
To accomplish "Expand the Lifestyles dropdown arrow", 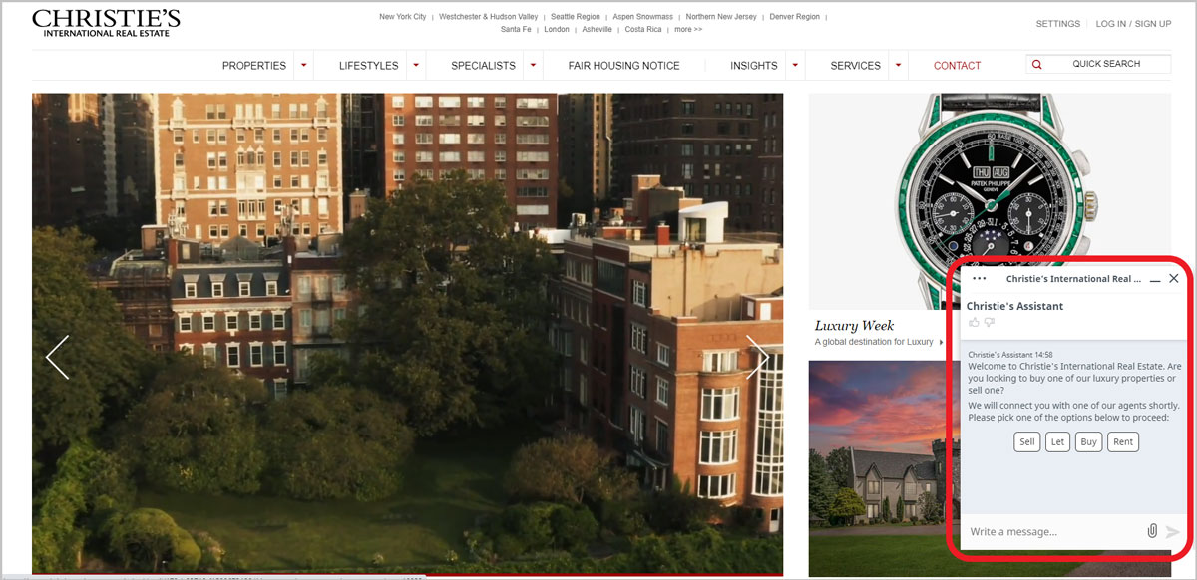I will (x=416, y=66).
